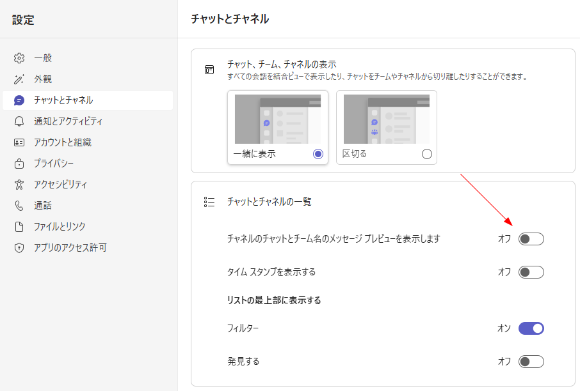
Task: Click the リストの最上部に表示する subheading
Action: tap(274, 300)
